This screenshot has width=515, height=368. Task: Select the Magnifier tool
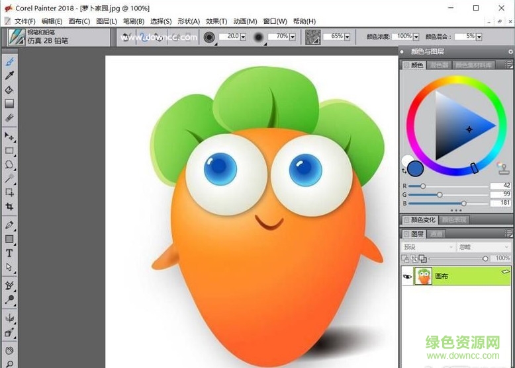tap(9, 363)
